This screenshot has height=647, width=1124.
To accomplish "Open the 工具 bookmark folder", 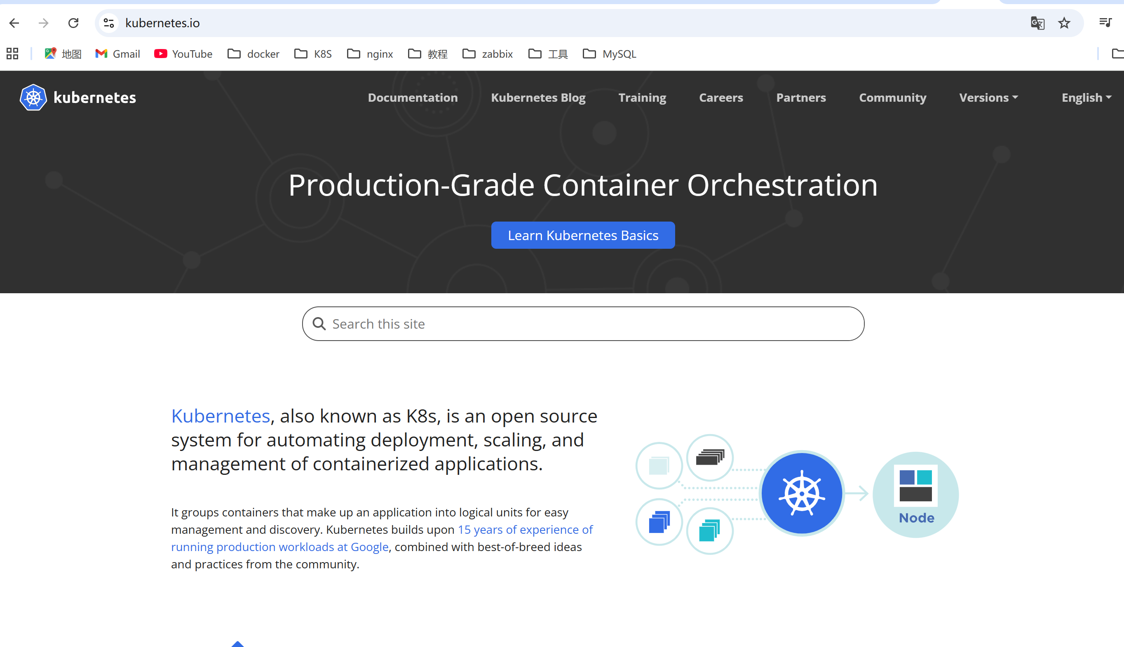I will pos(548,54).
